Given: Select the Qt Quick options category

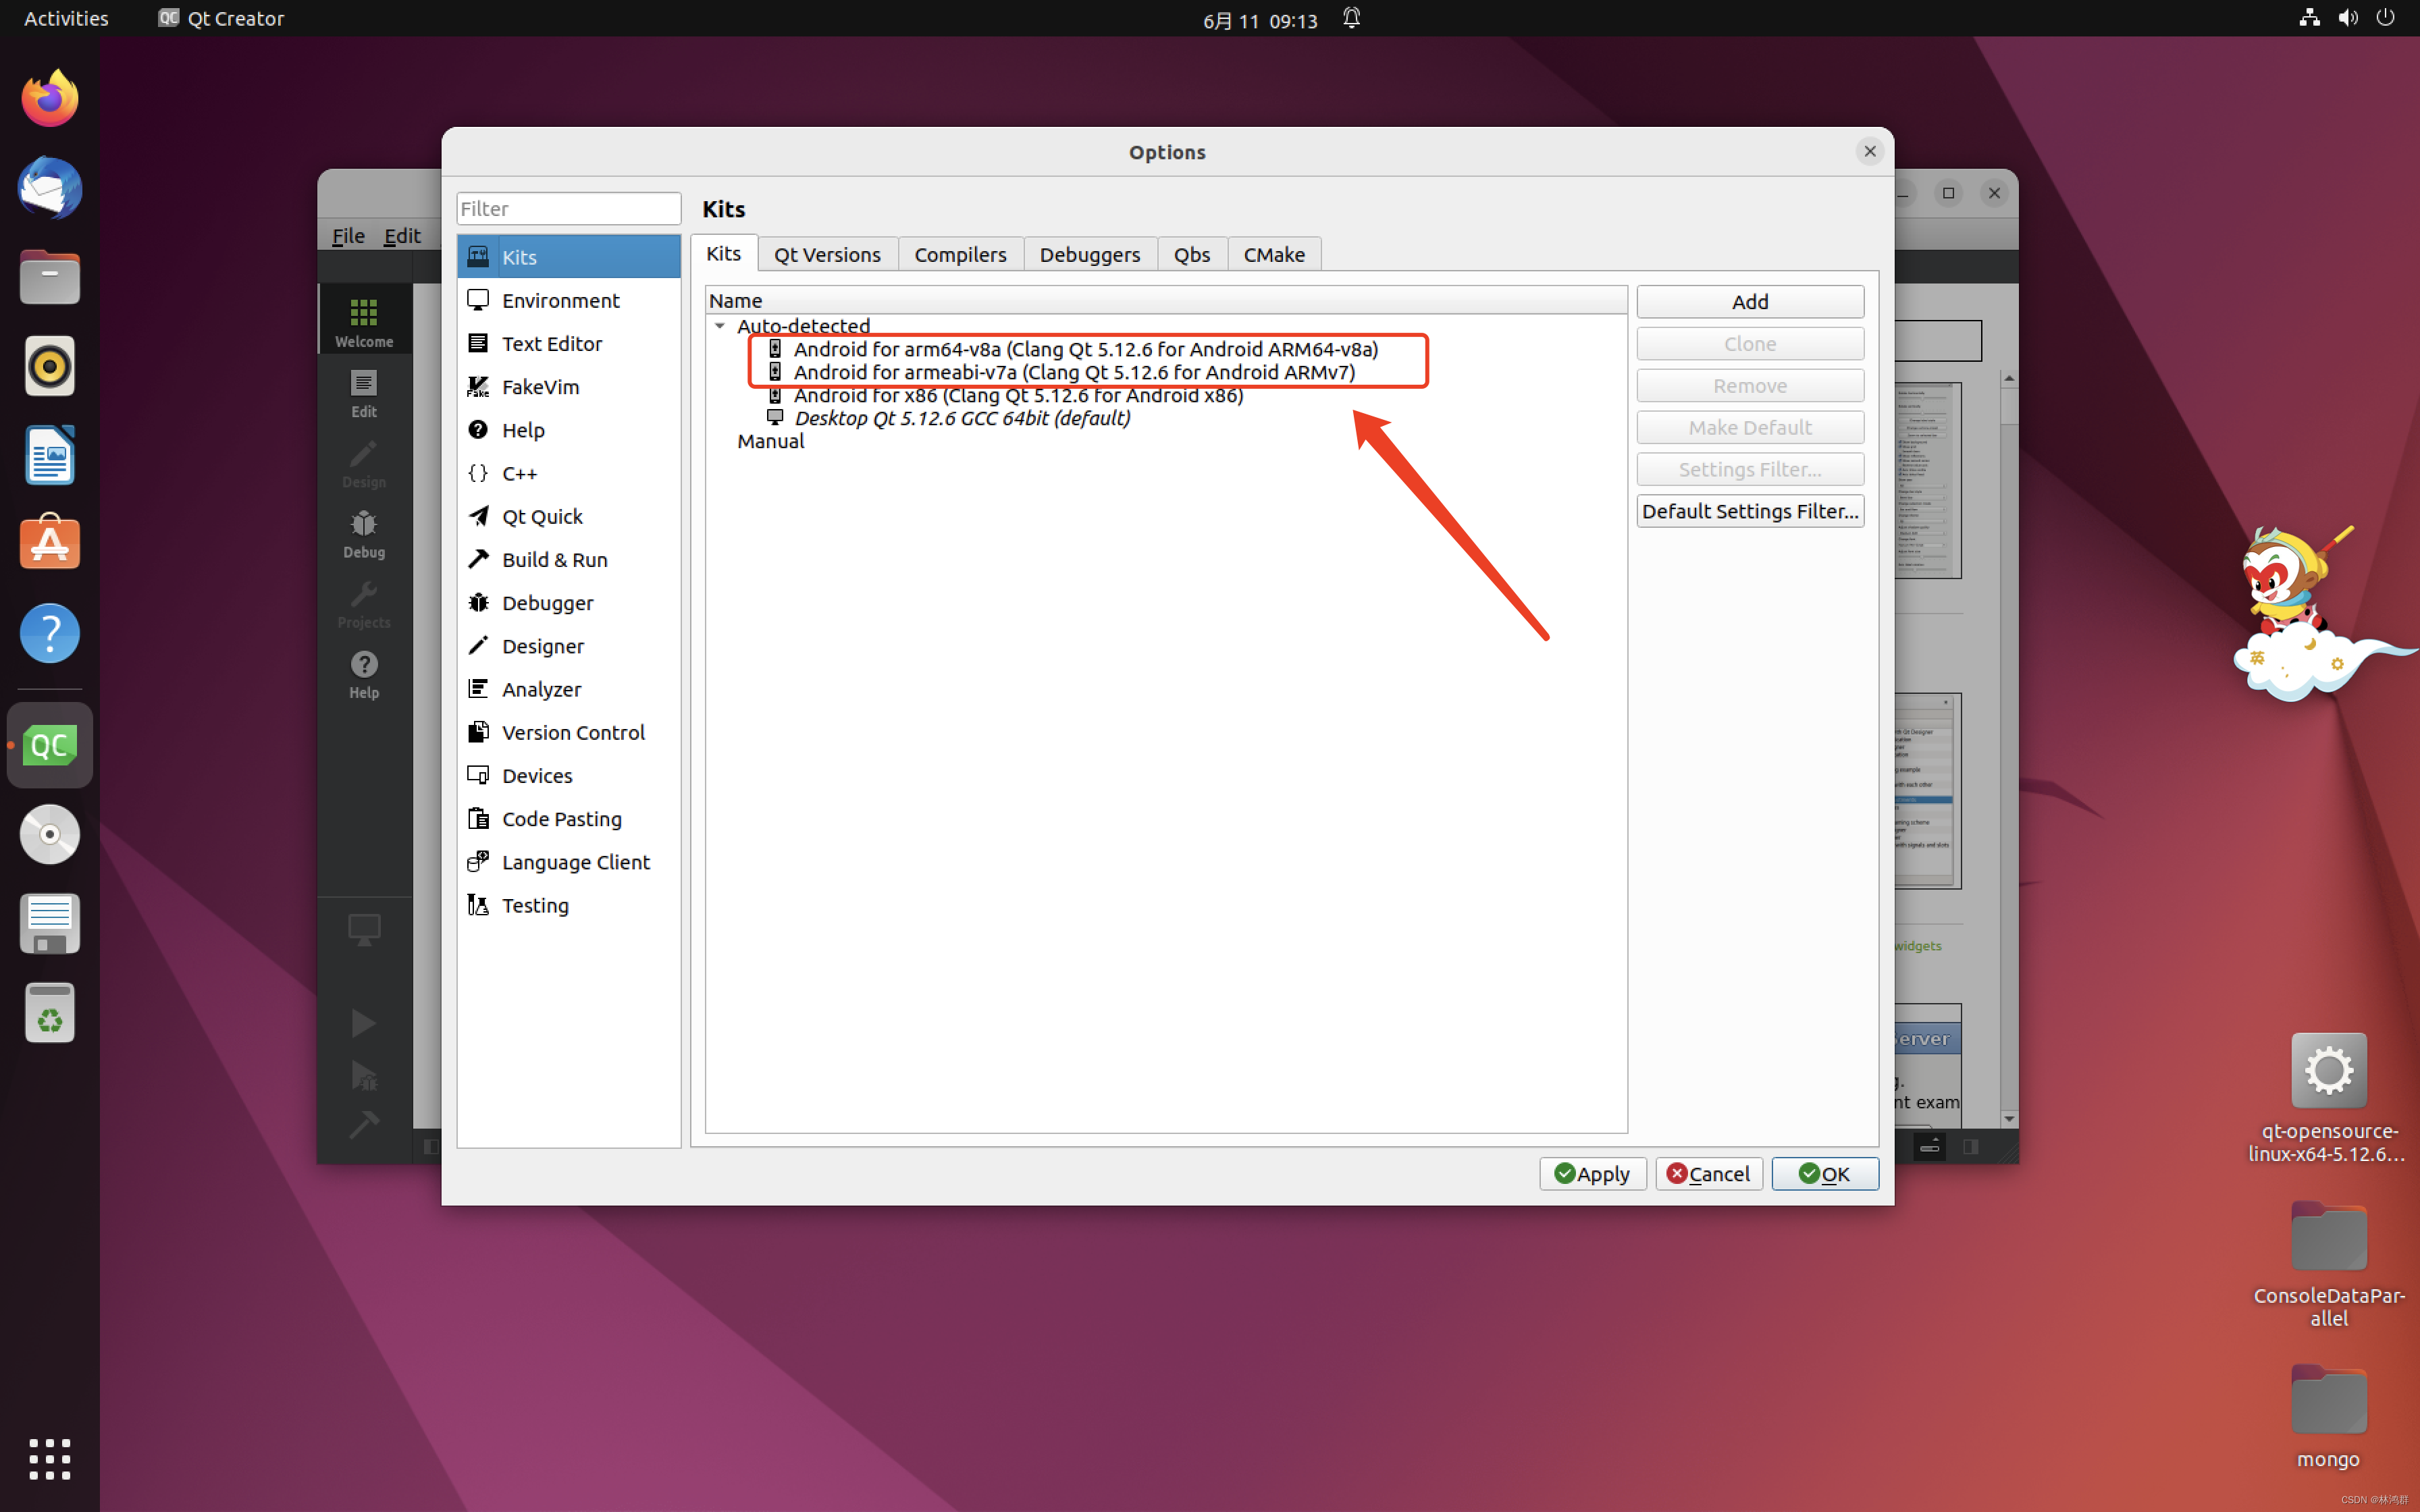Looking at the screenshot, I should [x=541, y=516].
